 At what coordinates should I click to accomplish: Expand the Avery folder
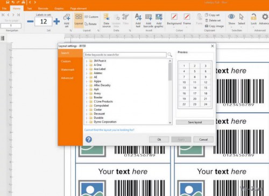(x=87, y=93)
